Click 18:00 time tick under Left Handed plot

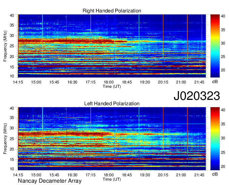109,175
